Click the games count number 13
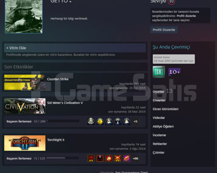The image size is (217, 173). (169, 91)
